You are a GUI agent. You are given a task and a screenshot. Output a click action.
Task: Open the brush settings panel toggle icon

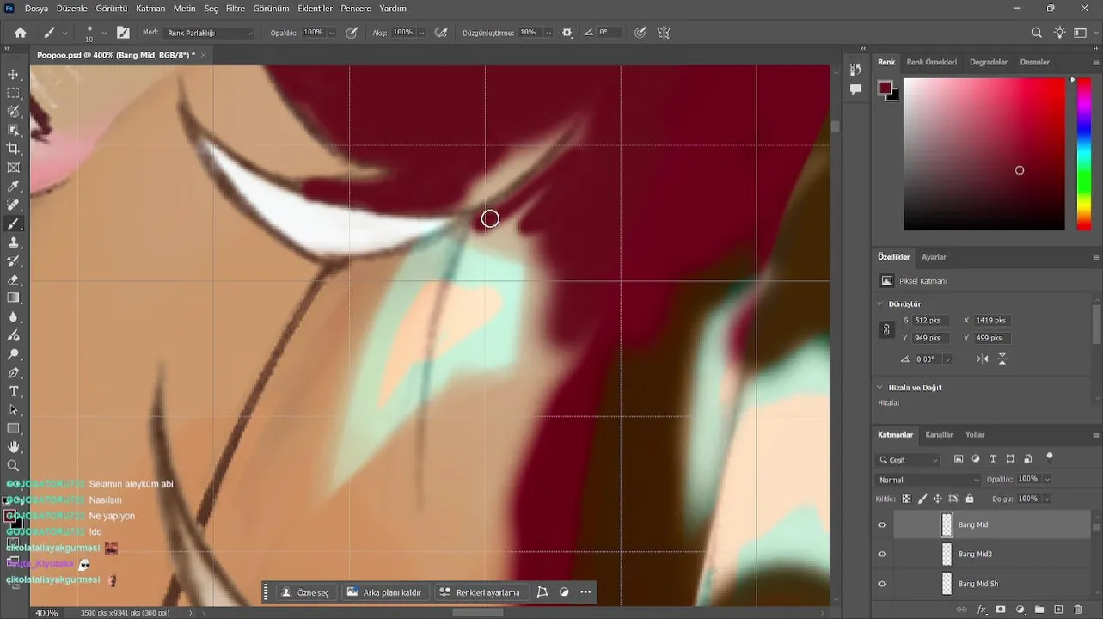123,33
